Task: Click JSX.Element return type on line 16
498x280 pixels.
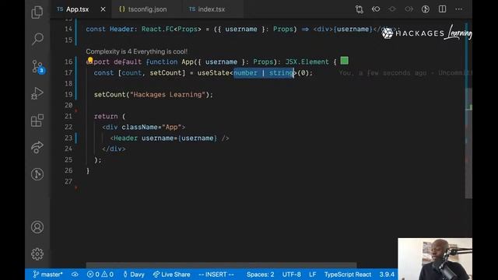Action: 307,62
